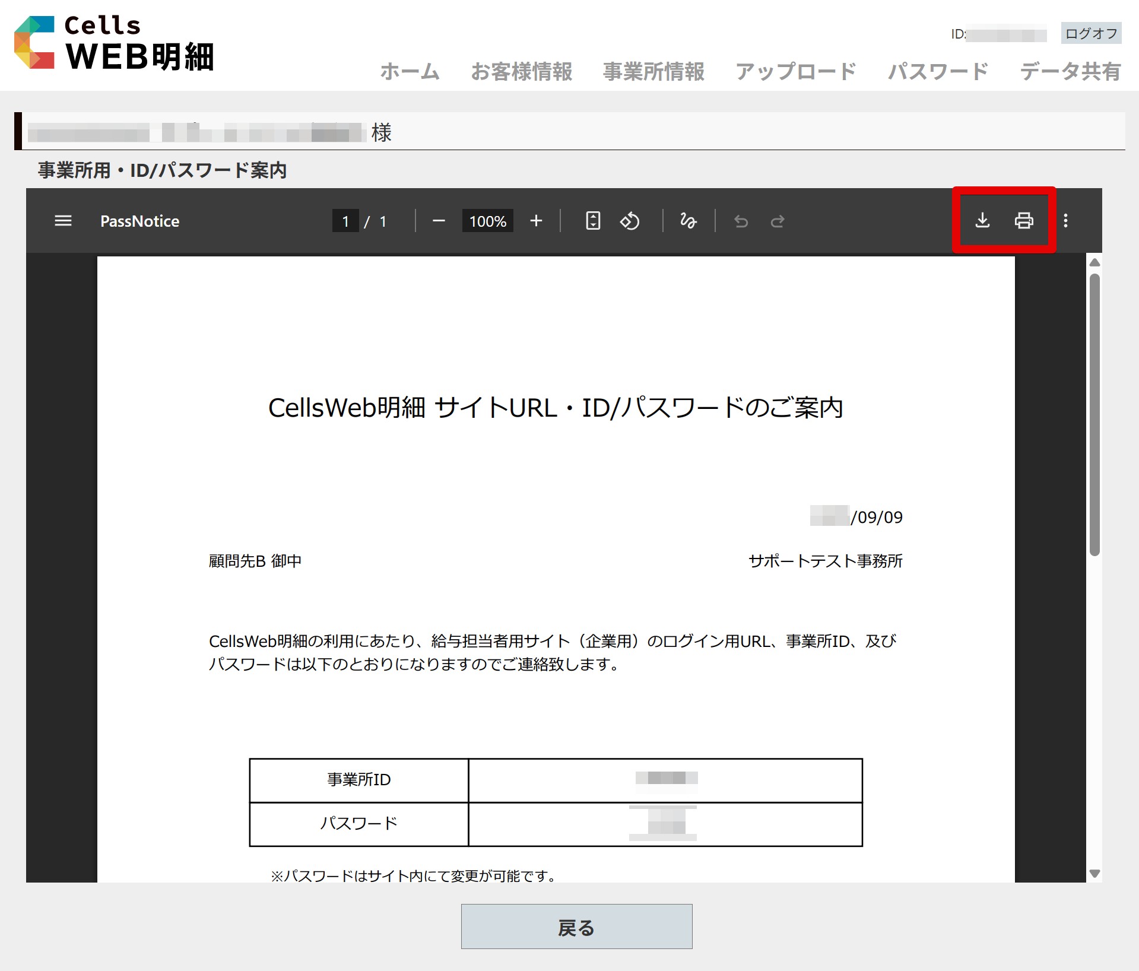1139x971 pixels.
Task: Click the redo arrow in PDF toolbar
Action: (x=778, y=221)
